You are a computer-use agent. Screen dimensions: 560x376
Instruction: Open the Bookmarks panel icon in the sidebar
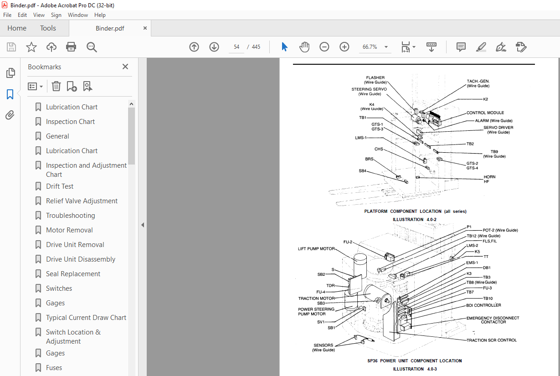pyautogui.click(x=10, y=94)
